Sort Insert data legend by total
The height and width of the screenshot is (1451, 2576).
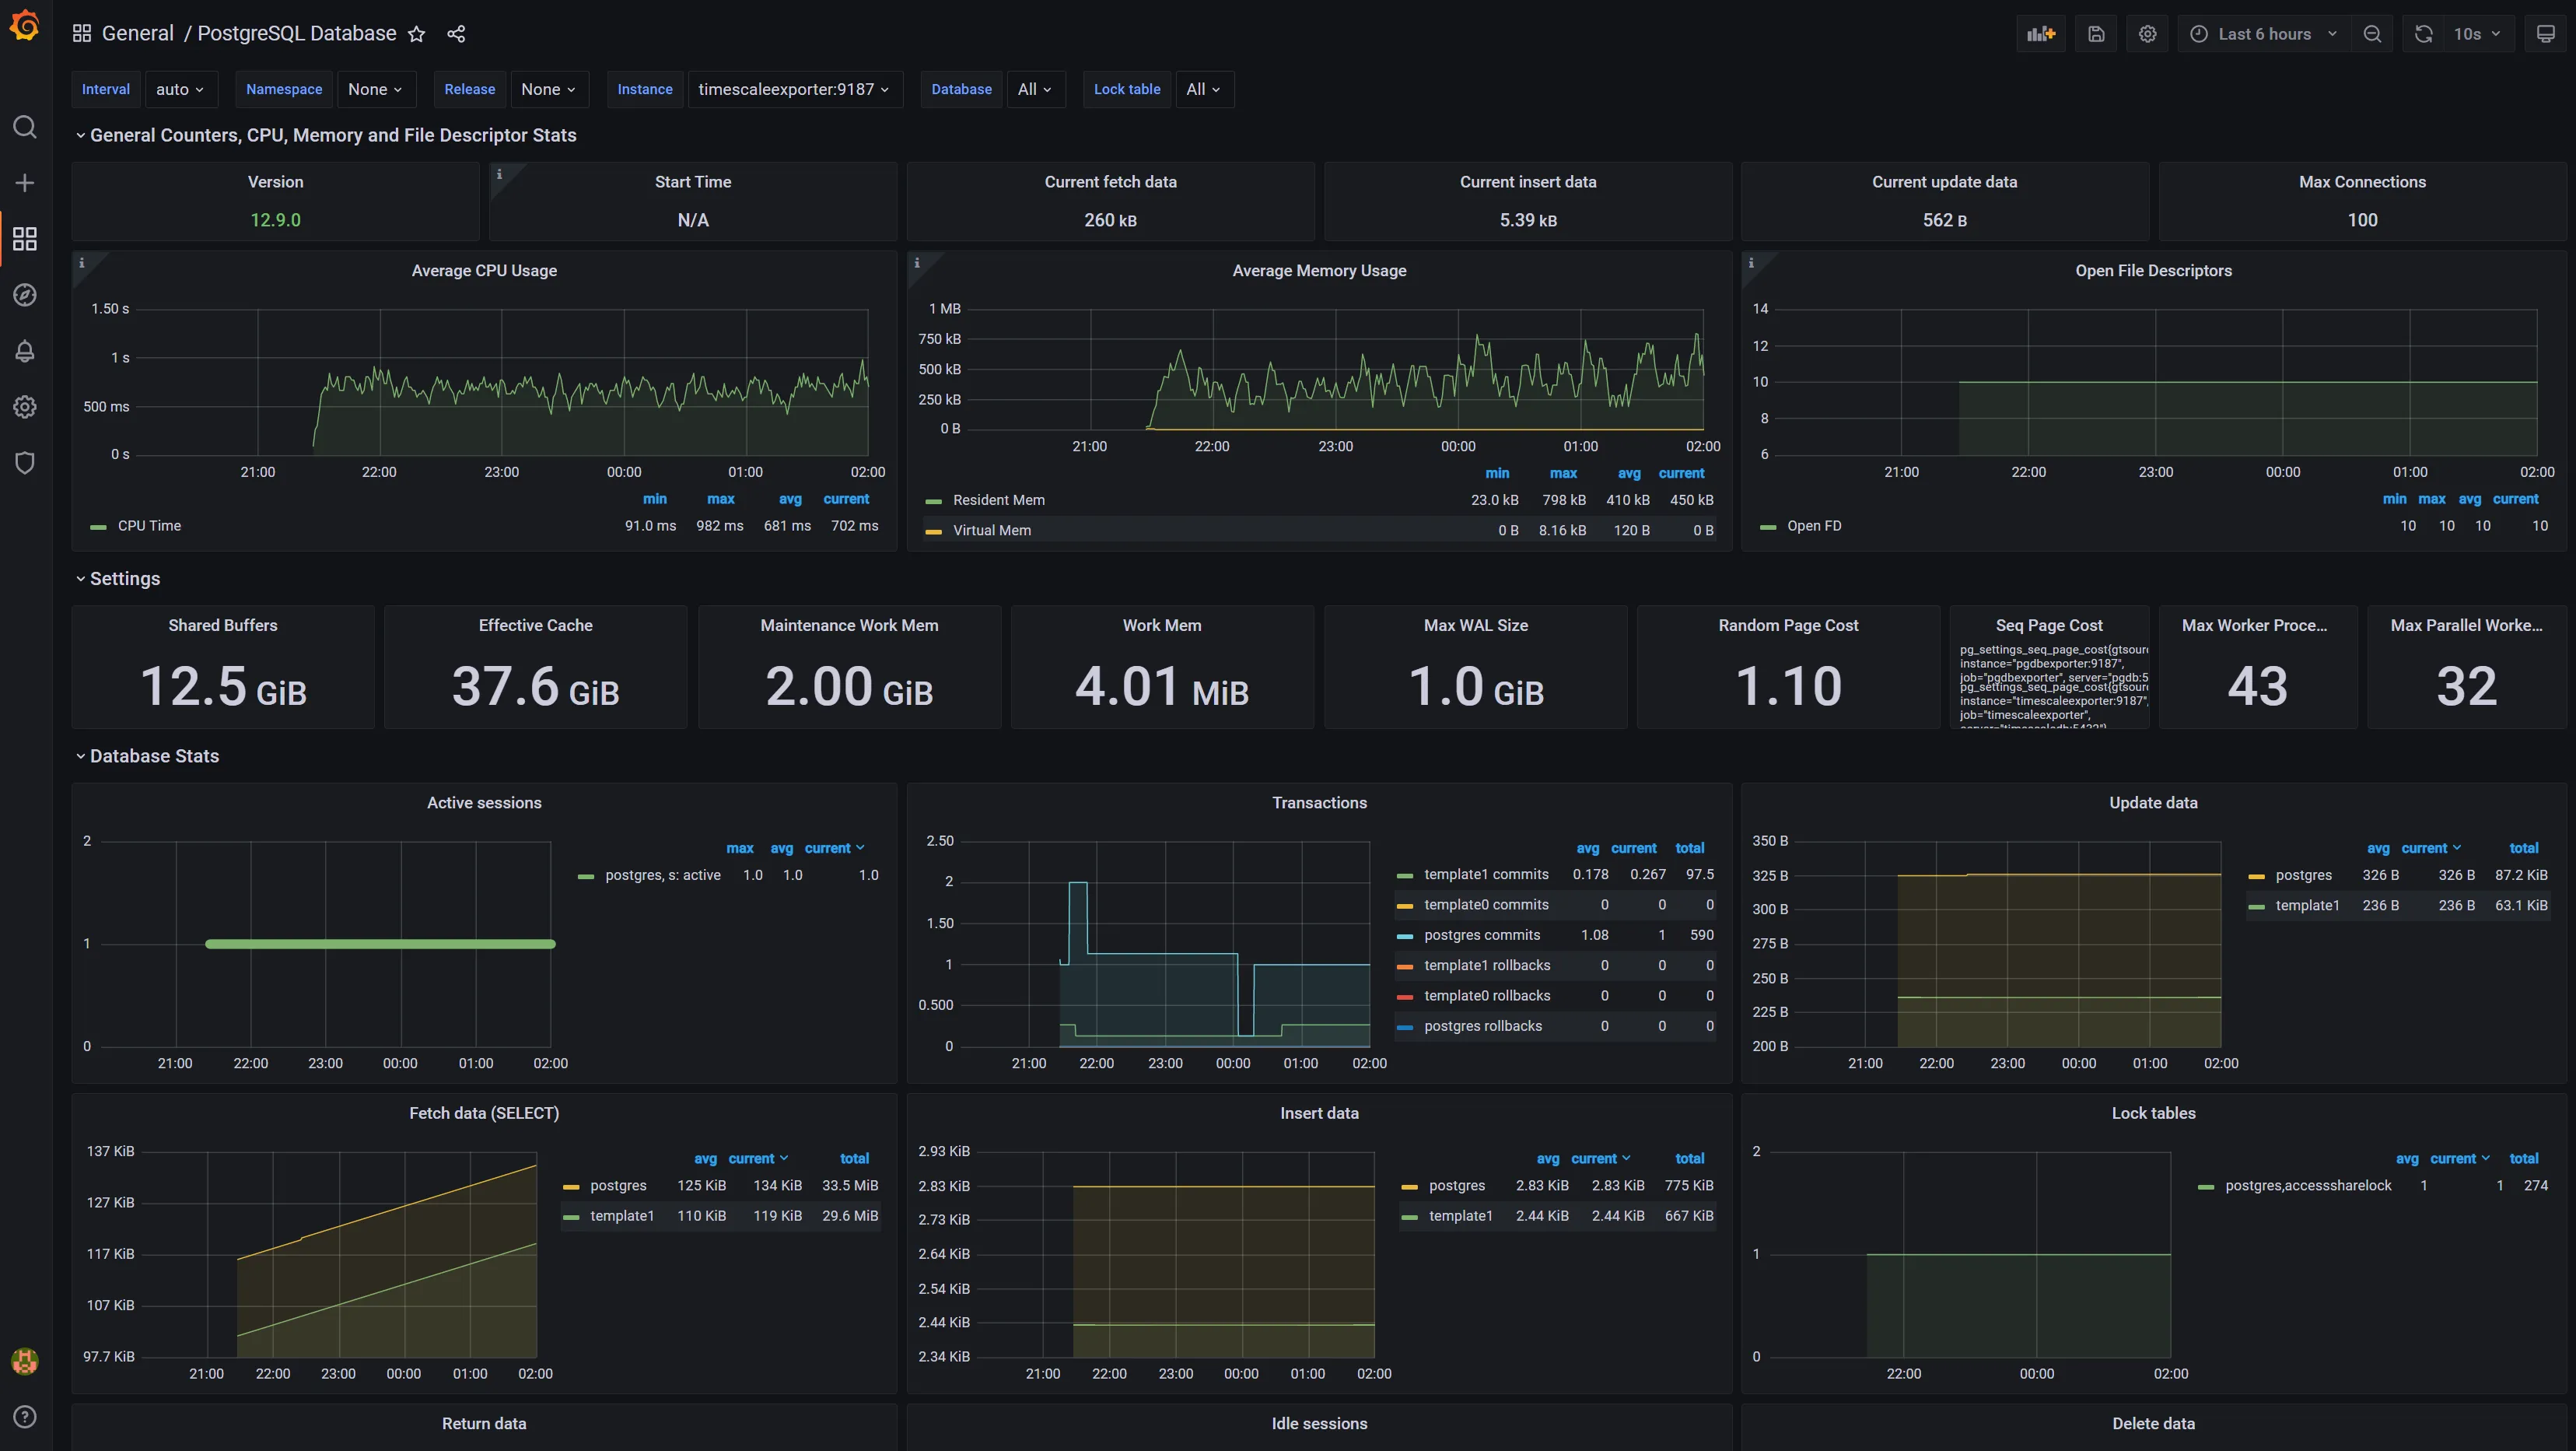pos(1689,1158)
